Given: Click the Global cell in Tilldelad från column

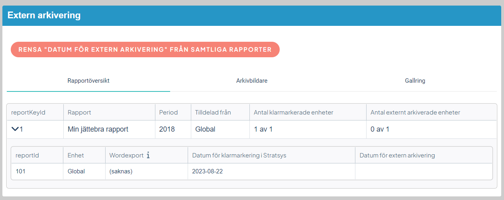Looking at the screenshot, I should [220, 129].
